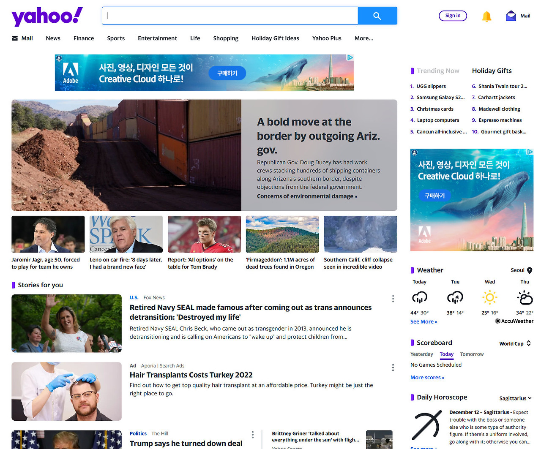Image resolution: width=541 pixels, height=449 pixels.
Task: Open the Sports section
Action: [116, 38]
